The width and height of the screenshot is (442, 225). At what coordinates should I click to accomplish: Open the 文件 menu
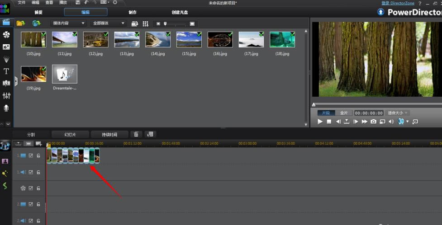tap(22, 3)
